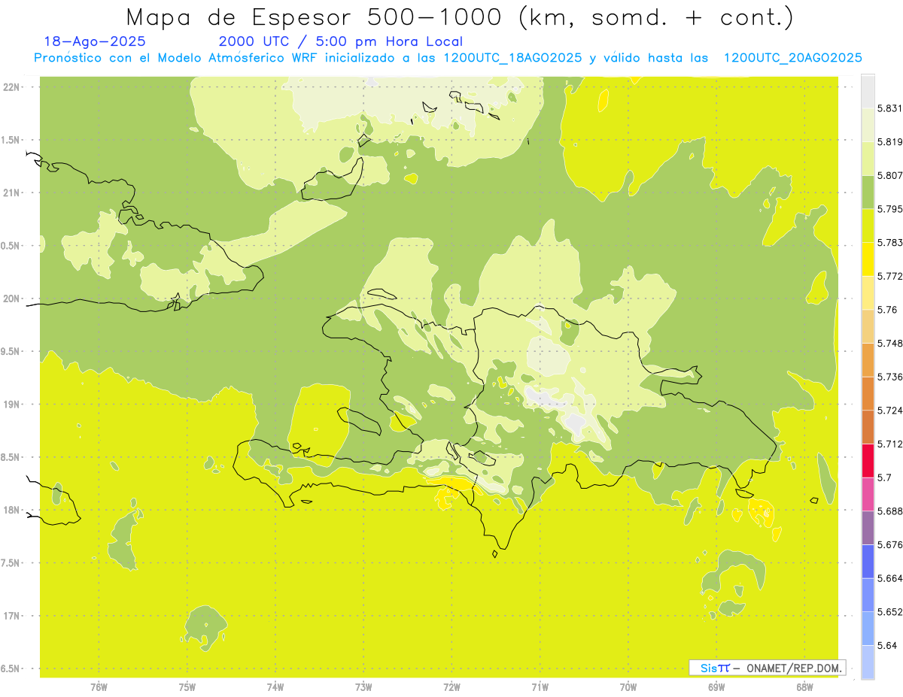Click the longitude axis label 70W
Viewport: 903px width, 697px height.
(628, 687)
